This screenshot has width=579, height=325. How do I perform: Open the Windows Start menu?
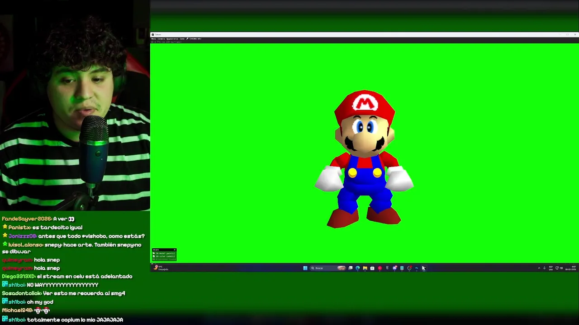point(305,268)
